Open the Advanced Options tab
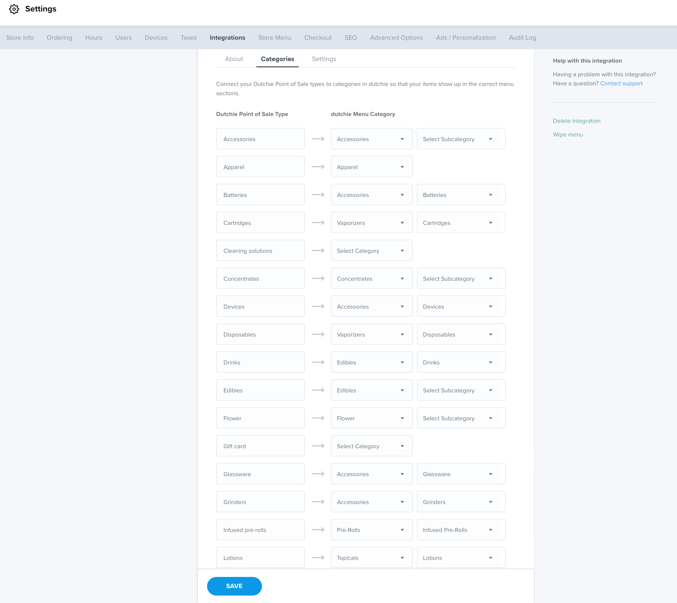Image resolution: width=677 pixels, height=603 pixels. [x=396, y=38]
